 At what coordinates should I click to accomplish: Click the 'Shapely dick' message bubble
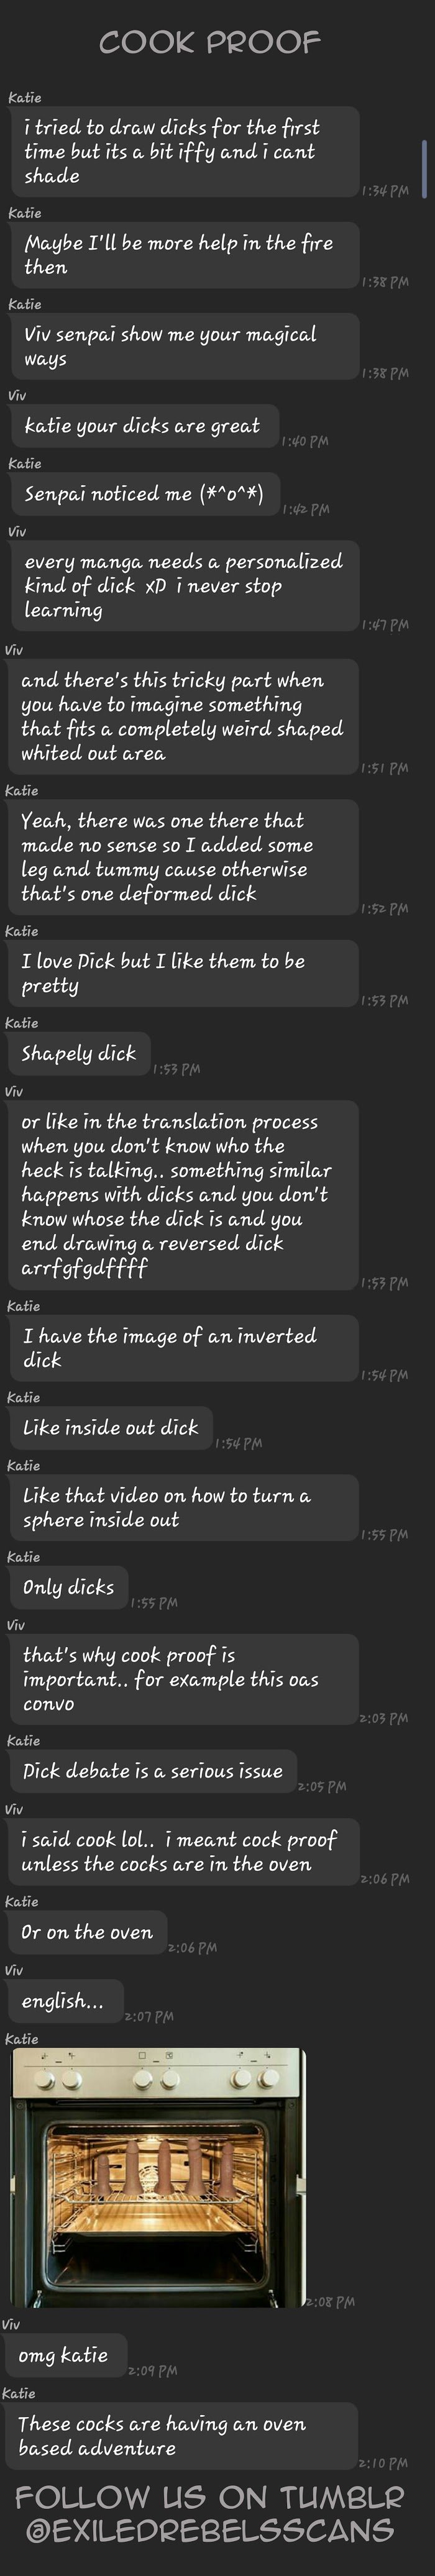[x=79, y=1053]
